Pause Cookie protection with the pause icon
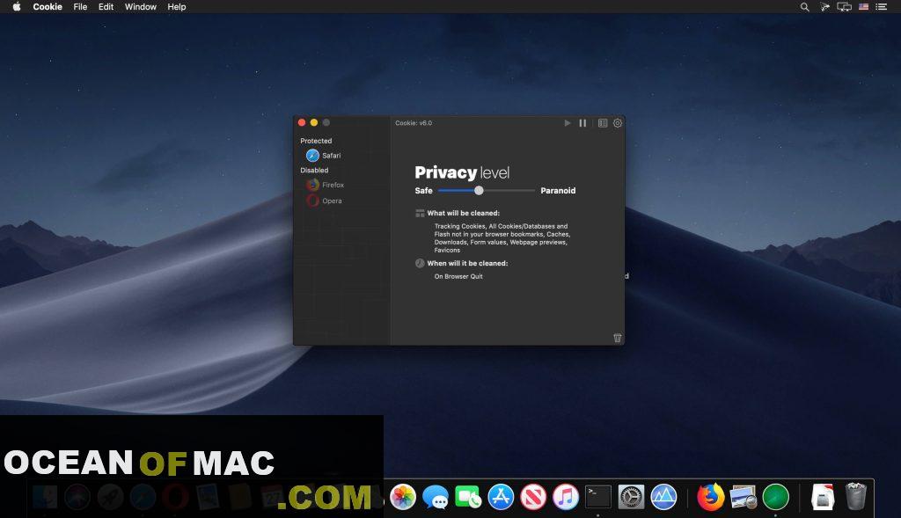 (x=582, y=123)
